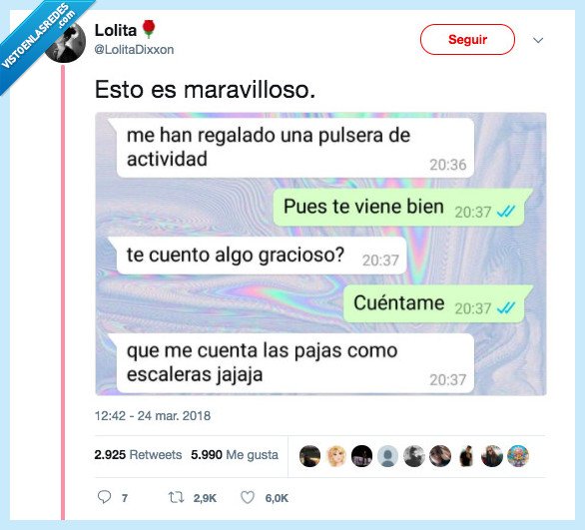Open the first liker's dark avatar
This screenshot has width=585, height=530.
pos(309,456)
